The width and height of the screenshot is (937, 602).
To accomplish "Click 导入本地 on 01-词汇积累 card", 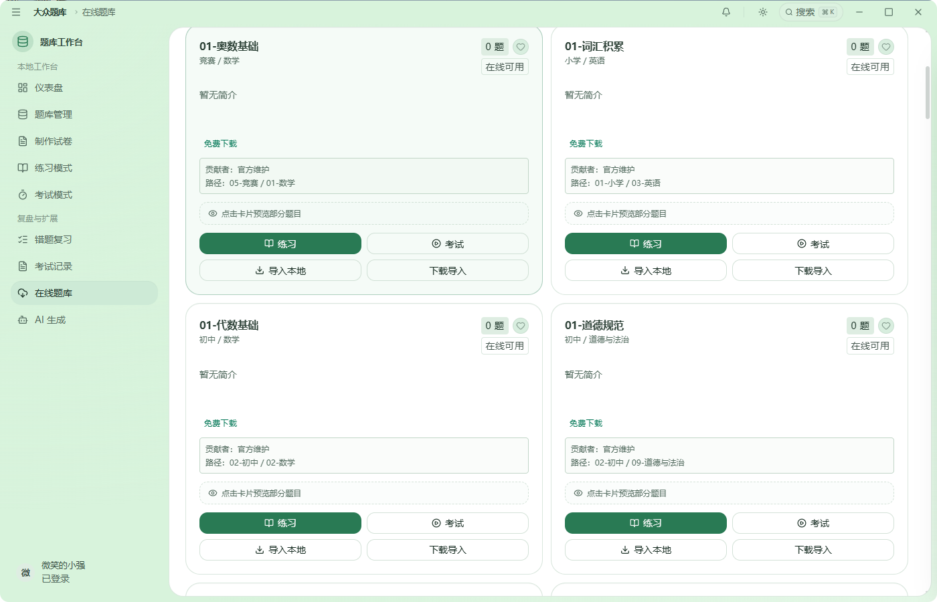I will pos(646,270).
